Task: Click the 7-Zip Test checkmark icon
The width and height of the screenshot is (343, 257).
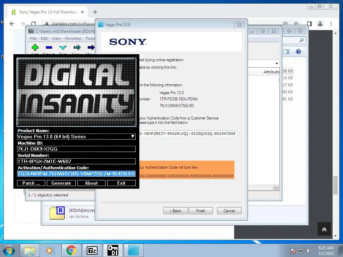Action: (63, 48)
